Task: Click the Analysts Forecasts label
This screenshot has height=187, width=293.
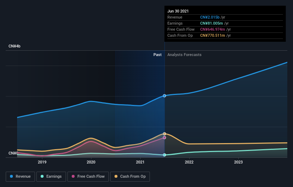Action: pyautogui.click(x=184, y=55)
